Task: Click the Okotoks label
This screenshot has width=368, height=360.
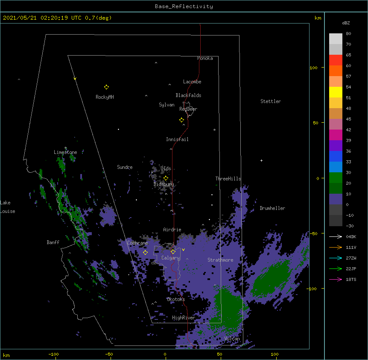Action: pos(176,299)
